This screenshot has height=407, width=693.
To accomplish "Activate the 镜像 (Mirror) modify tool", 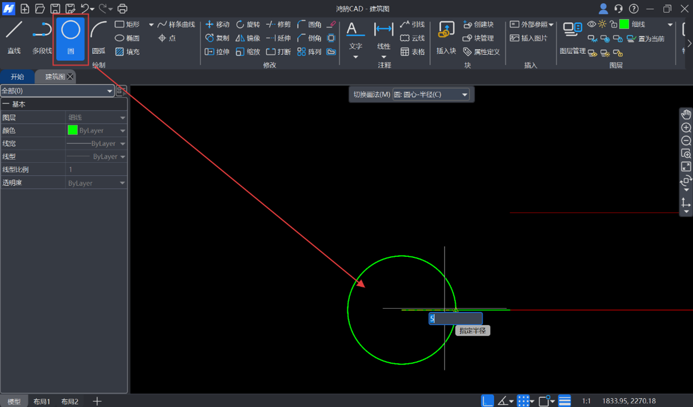I will pyautogui.click(x=248, y=38).
